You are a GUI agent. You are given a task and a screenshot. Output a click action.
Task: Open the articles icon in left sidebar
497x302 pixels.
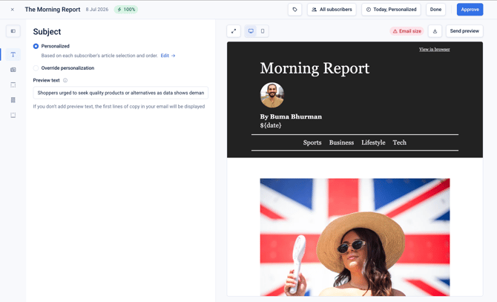[x=13, y=70]
